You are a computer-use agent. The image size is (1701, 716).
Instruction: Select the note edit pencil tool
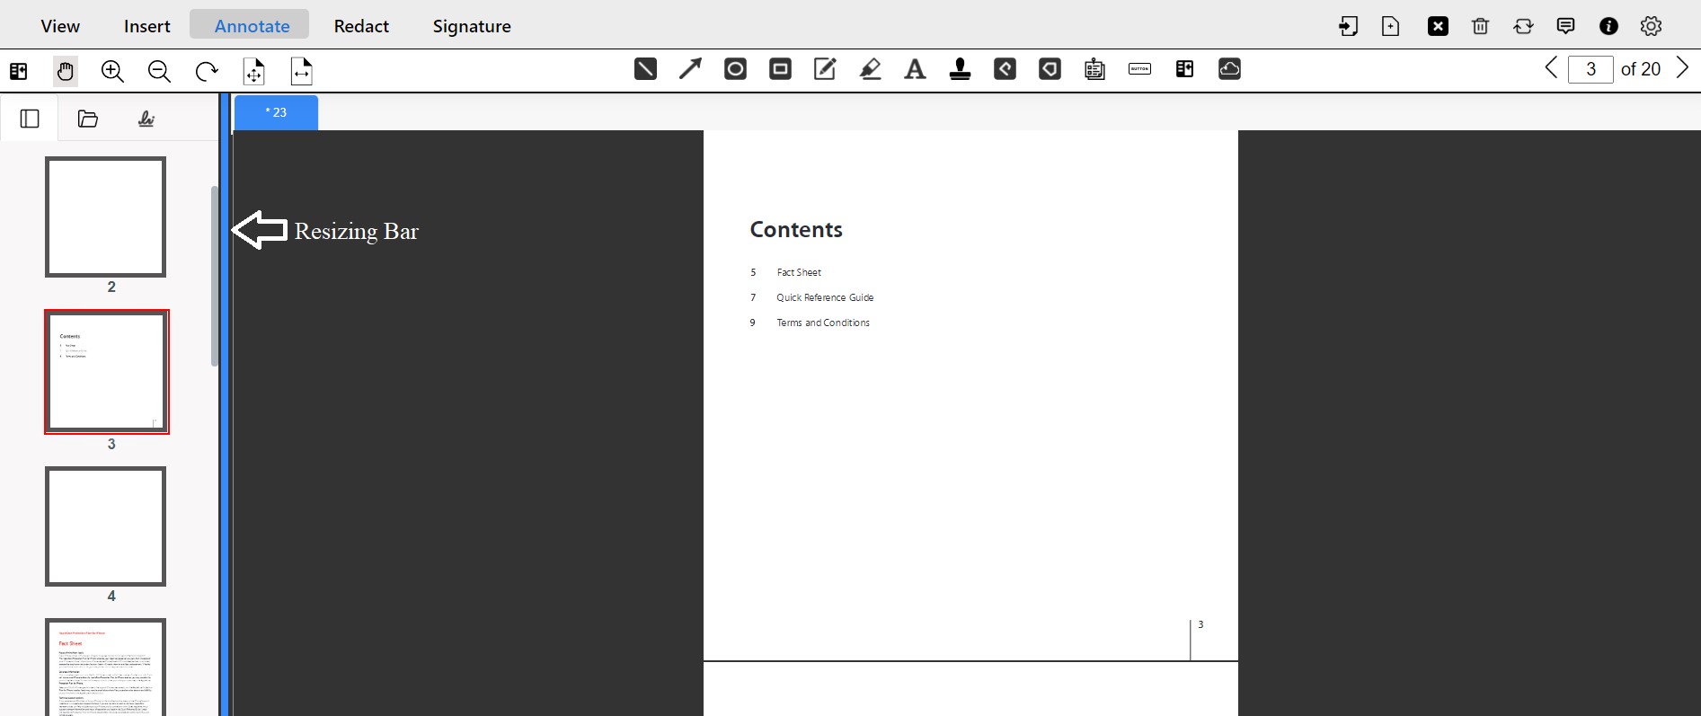(x=825, y=69)
